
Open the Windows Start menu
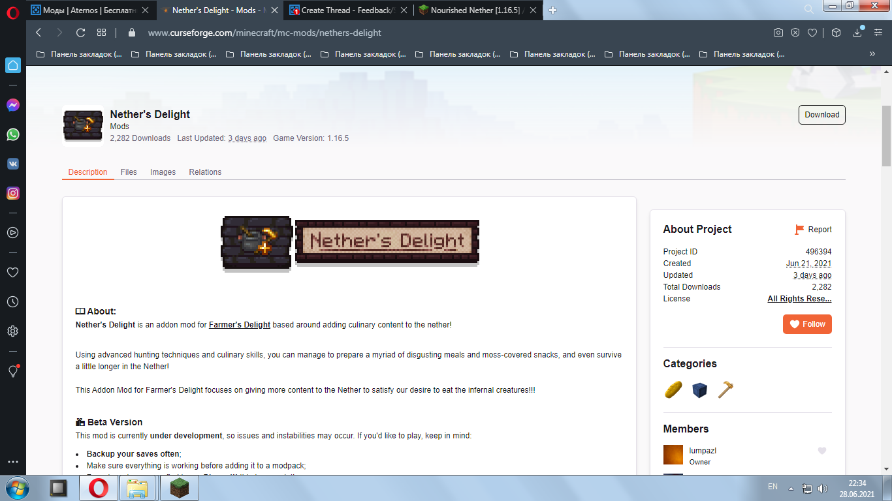click(17, 488)
